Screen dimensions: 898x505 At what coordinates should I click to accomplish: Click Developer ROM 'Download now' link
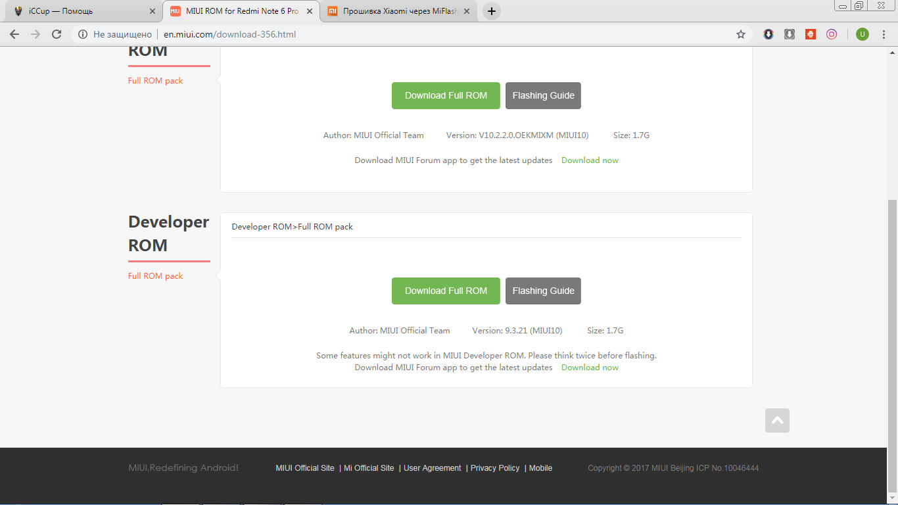tap(590, 368)
